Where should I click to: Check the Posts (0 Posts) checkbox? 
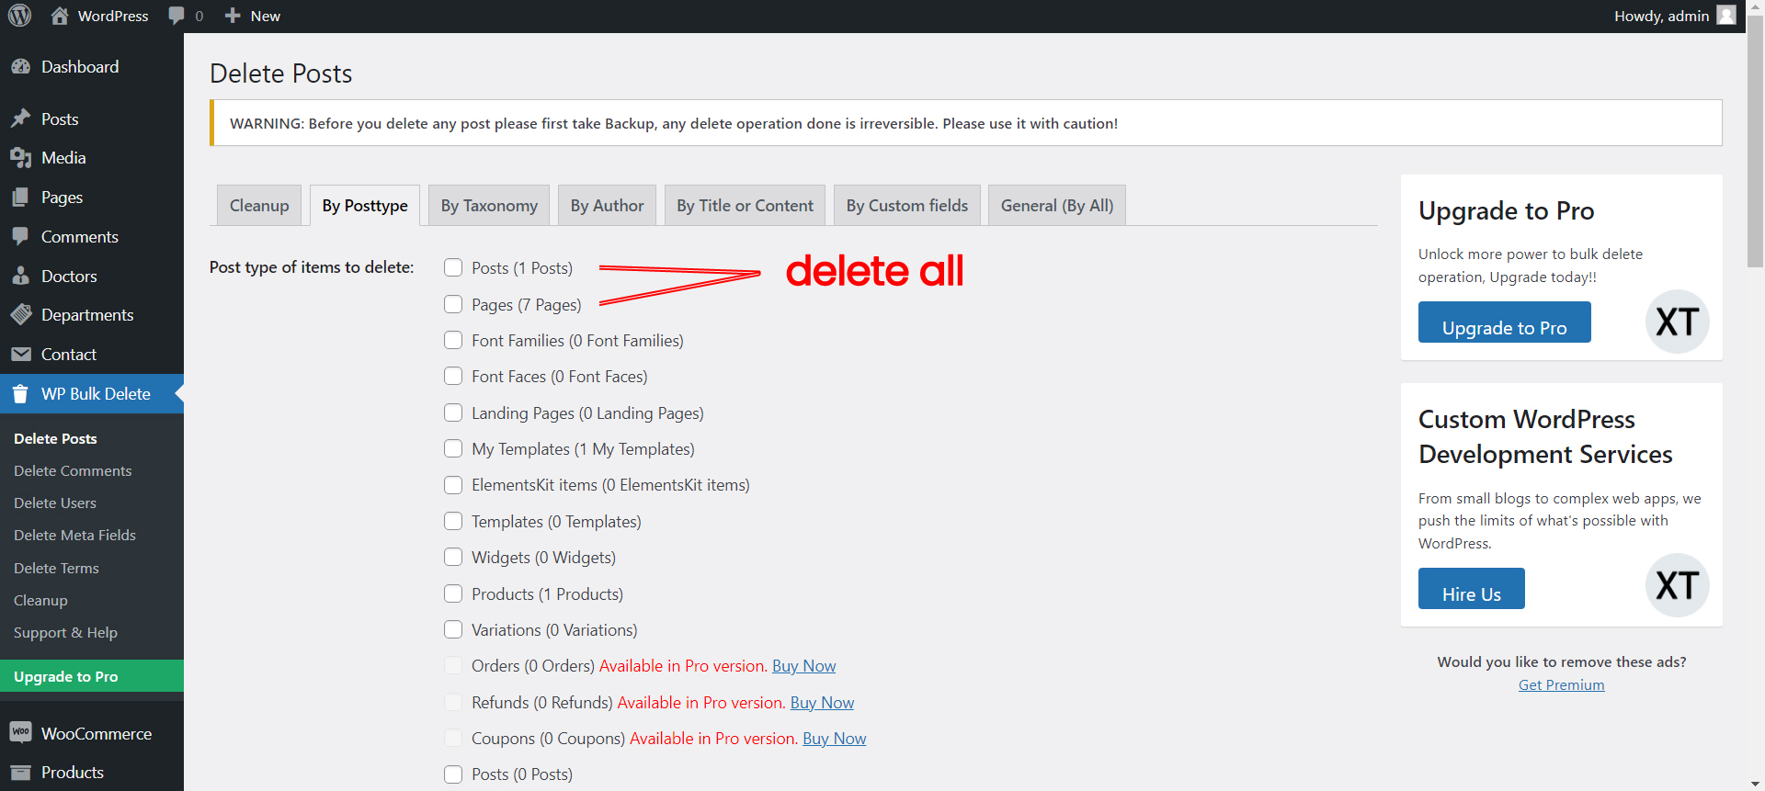(x=453, y=774)
